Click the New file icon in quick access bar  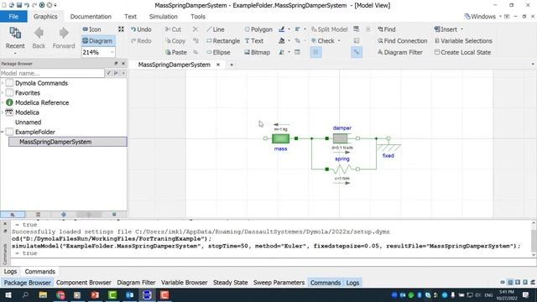click(x=4, y=5)
